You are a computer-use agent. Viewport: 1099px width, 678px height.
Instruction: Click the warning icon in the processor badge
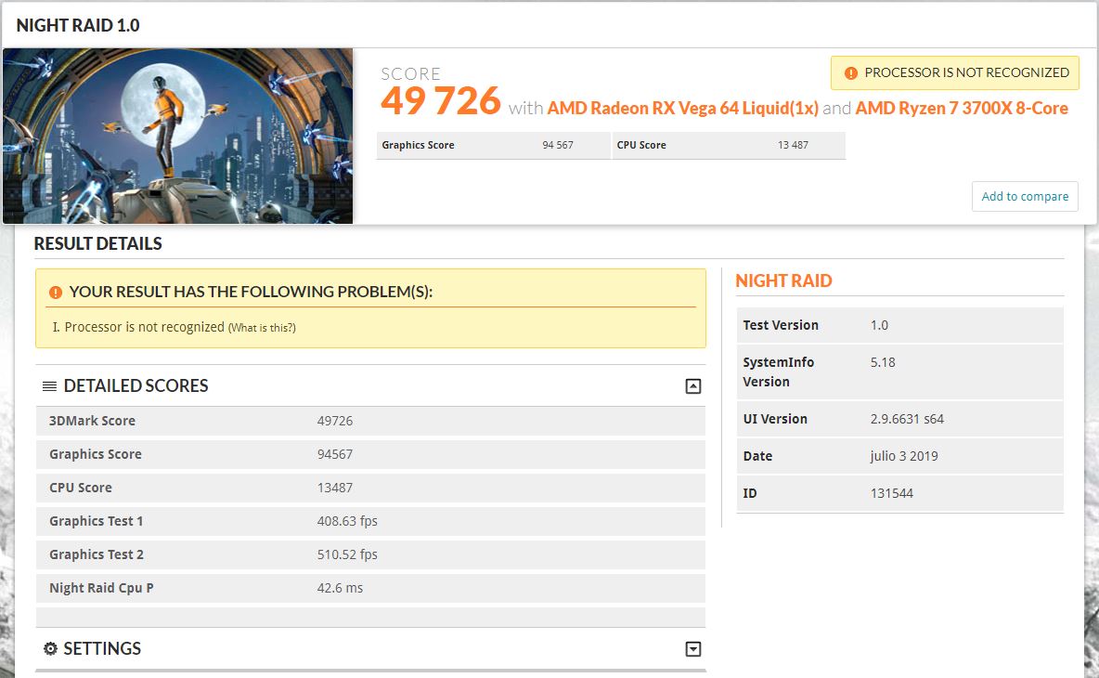[851, 73]
